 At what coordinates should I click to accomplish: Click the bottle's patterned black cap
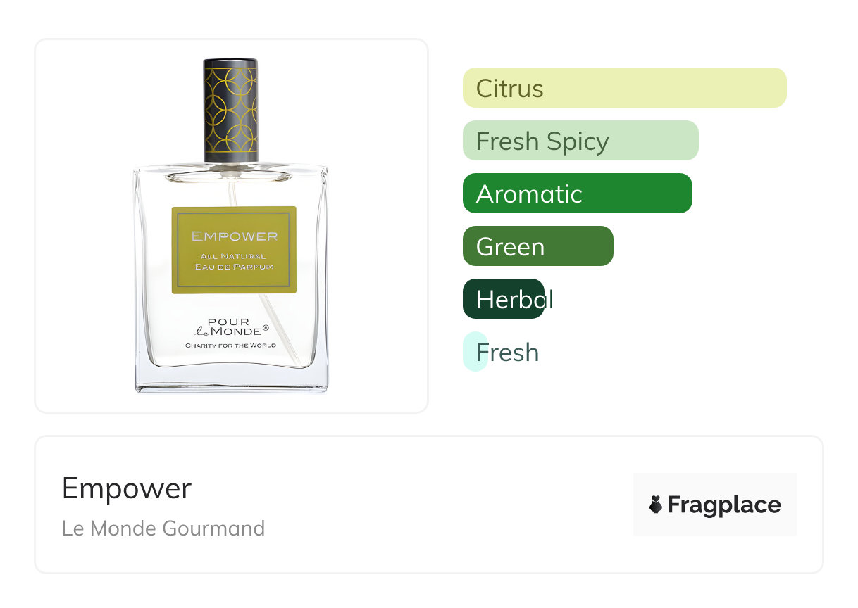[231, 111]
